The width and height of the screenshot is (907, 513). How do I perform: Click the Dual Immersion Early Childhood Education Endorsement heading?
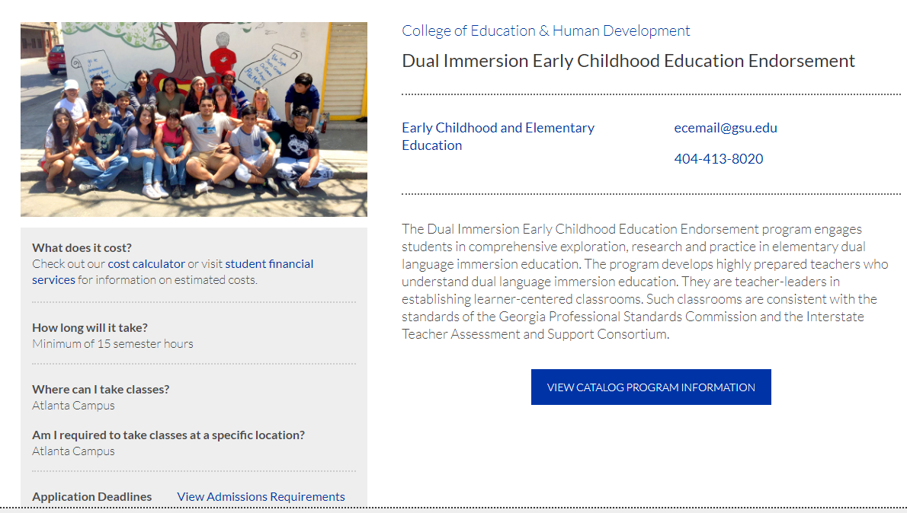[x=628, y=61]
